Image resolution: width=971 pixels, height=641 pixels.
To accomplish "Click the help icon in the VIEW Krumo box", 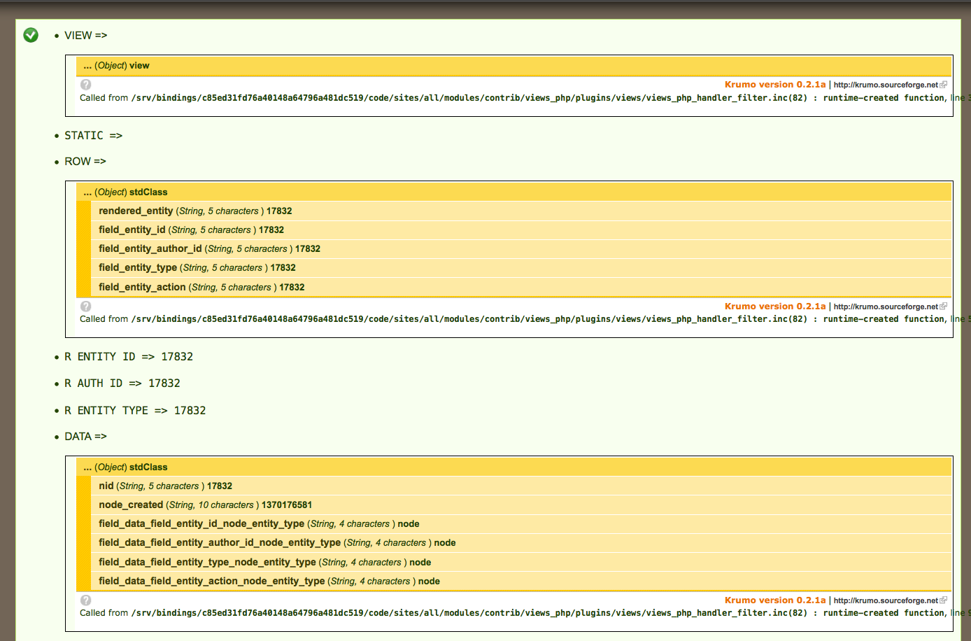I will [86, 85].
